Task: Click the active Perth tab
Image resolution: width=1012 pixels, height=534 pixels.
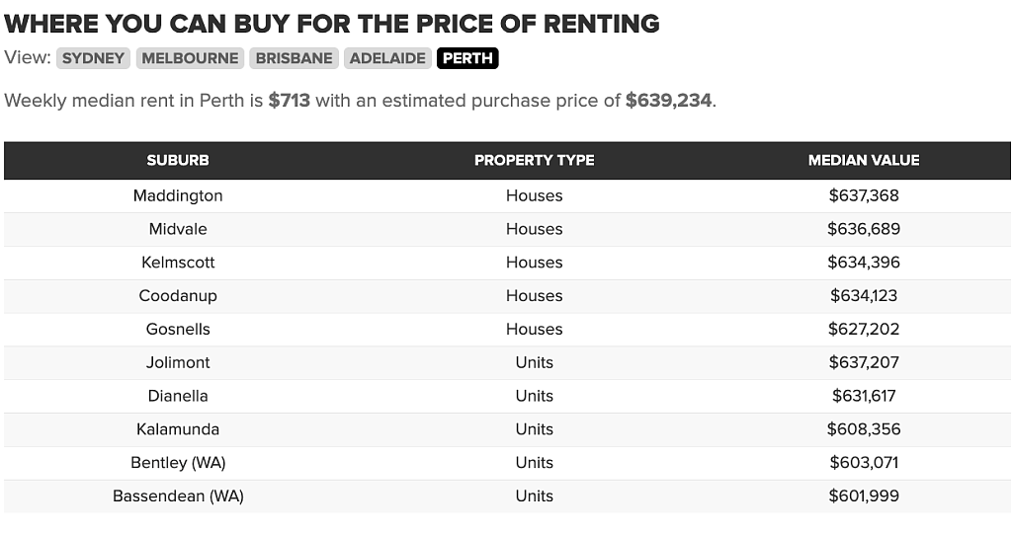Action: pos(467,58)
